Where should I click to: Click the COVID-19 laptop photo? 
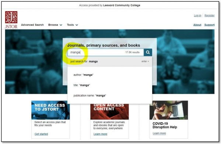[x=169, y=110]
